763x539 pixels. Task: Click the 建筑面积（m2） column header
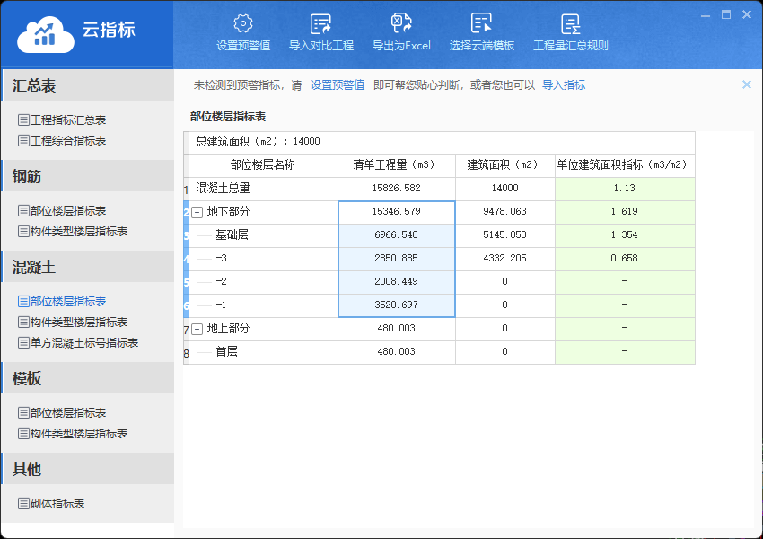[505, 165]
